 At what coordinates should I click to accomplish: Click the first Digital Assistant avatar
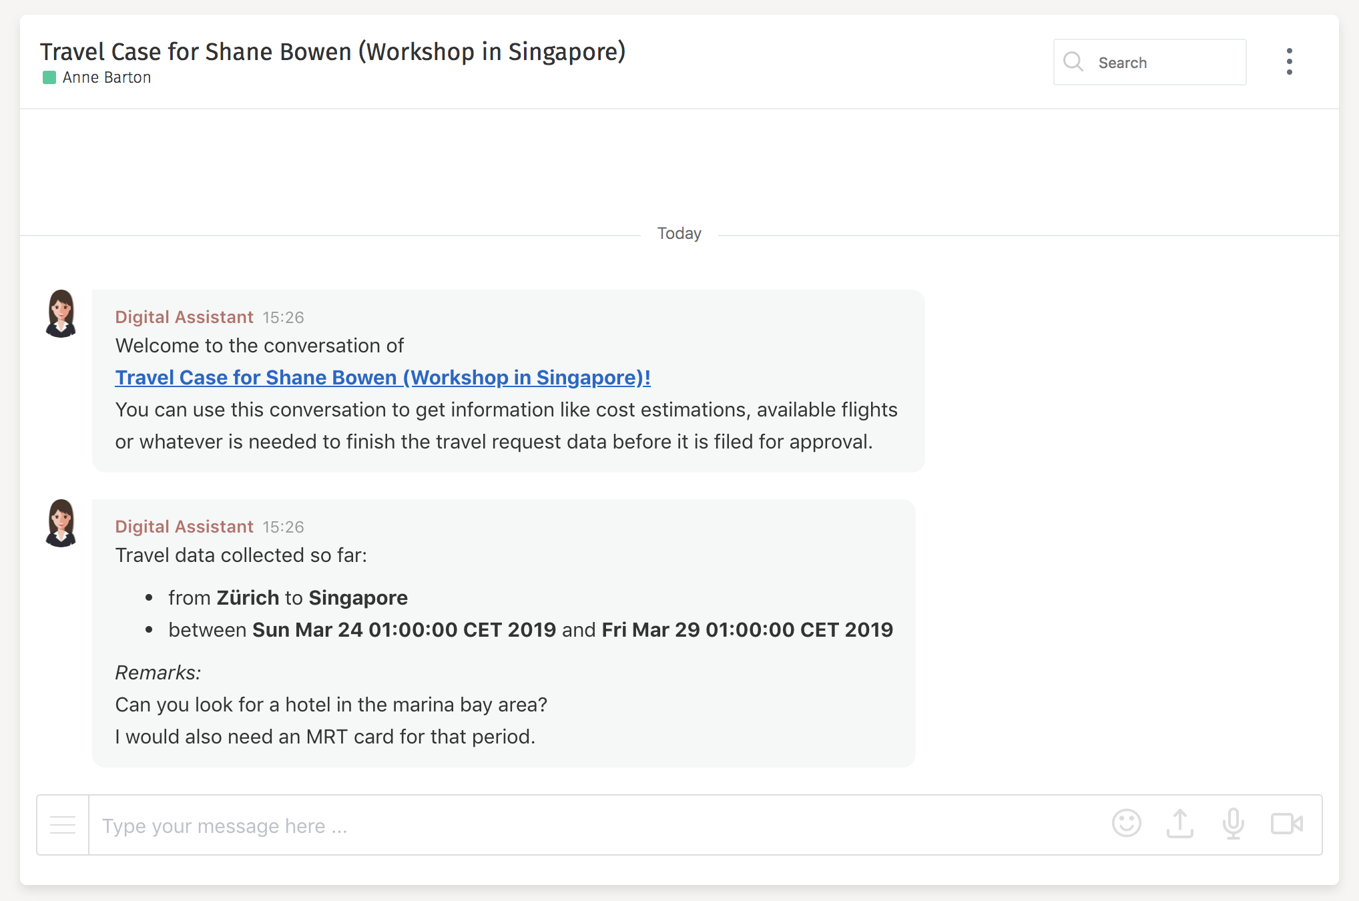point(61,313)
